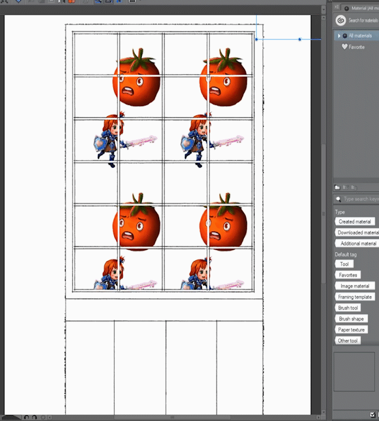Click the material preview box below the tag list
Screen dimensions: 379x421
(x=354, y=372)
